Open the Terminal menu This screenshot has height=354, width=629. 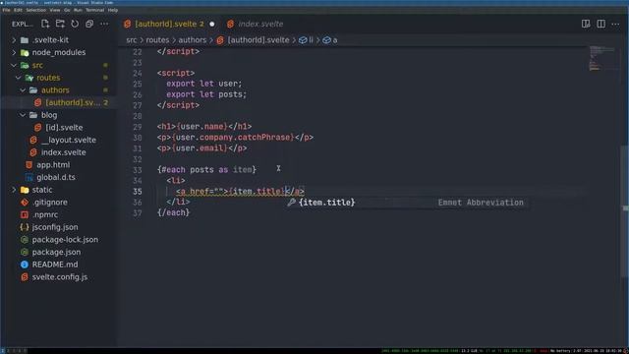(94, 10)
